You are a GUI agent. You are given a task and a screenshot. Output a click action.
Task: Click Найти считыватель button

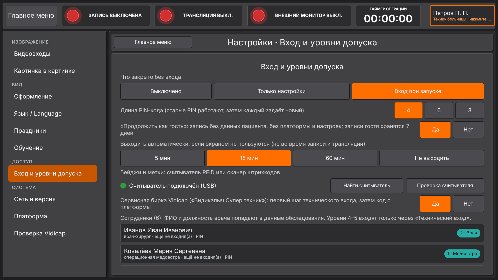click(x=367, y=186)
